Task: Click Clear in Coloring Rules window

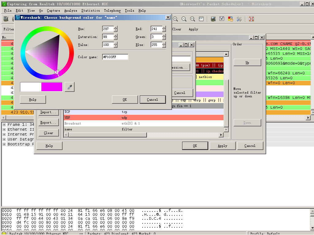Action: pos(48,133)
